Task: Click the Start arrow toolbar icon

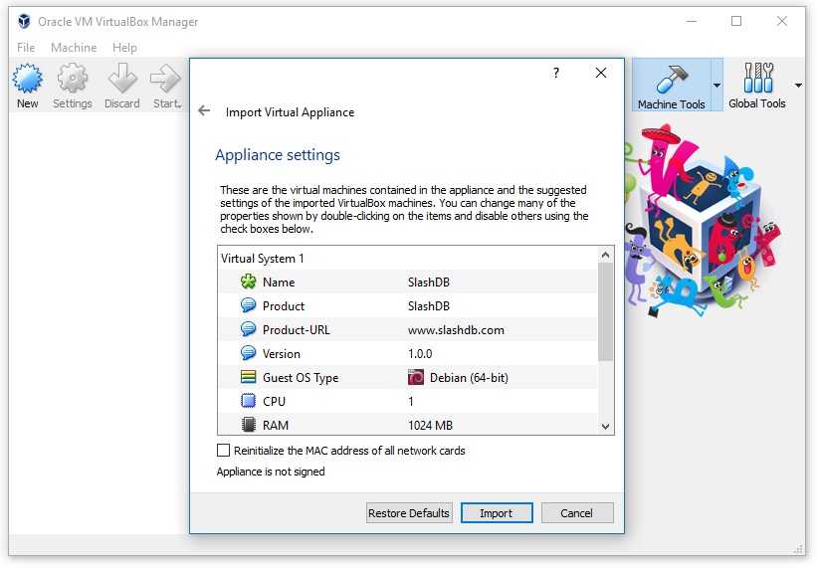Action: (166, 80)
